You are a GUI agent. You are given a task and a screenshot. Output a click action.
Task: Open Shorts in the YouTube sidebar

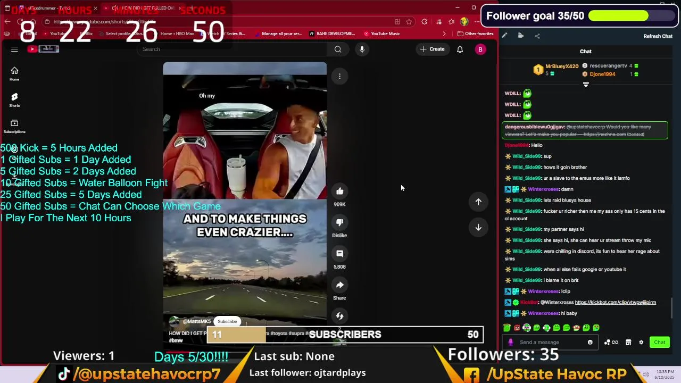14,100
